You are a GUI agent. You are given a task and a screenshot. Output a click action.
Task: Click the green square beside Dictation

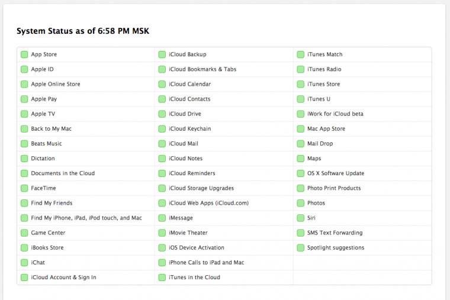click(24, 159)
